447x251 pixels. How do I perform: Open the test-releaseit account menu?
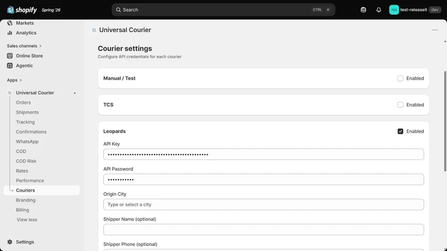(415, 9)
